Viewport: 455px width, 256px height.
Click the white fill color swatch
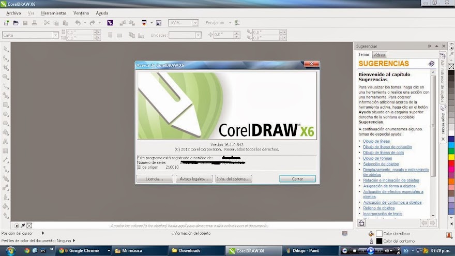click(379, 234)
